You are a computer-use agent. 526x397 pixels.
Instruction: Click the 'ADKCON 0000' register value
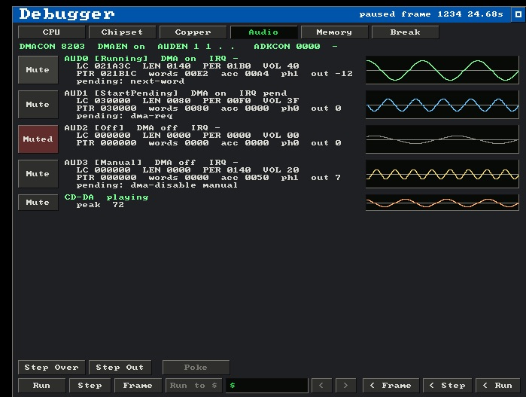click(287, 47)
